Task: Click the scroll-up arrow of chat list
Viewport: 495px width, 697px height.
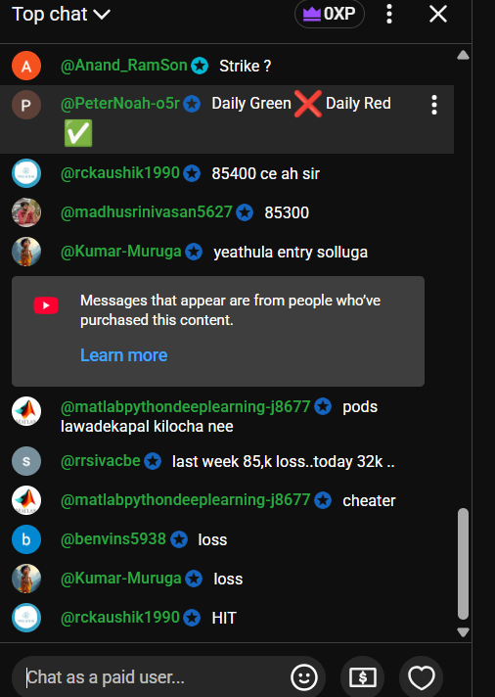Action: pyautogui.click(x=463, y=55)
